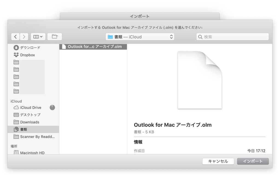Click the Dropbox logo icon in the sidebar
Viewport: 280px width, 177px height.
pyautogui.click(x=16, y=55)
